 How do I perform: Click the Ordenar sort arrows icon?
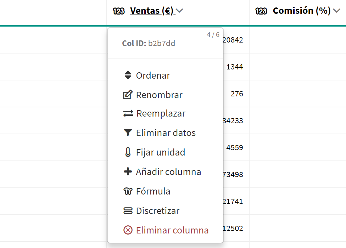pos(128,75)
